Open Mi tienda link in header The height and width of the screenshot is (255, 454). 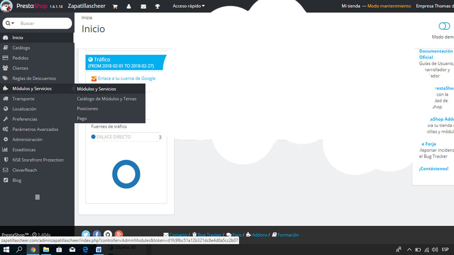click(x=350, y=6)
